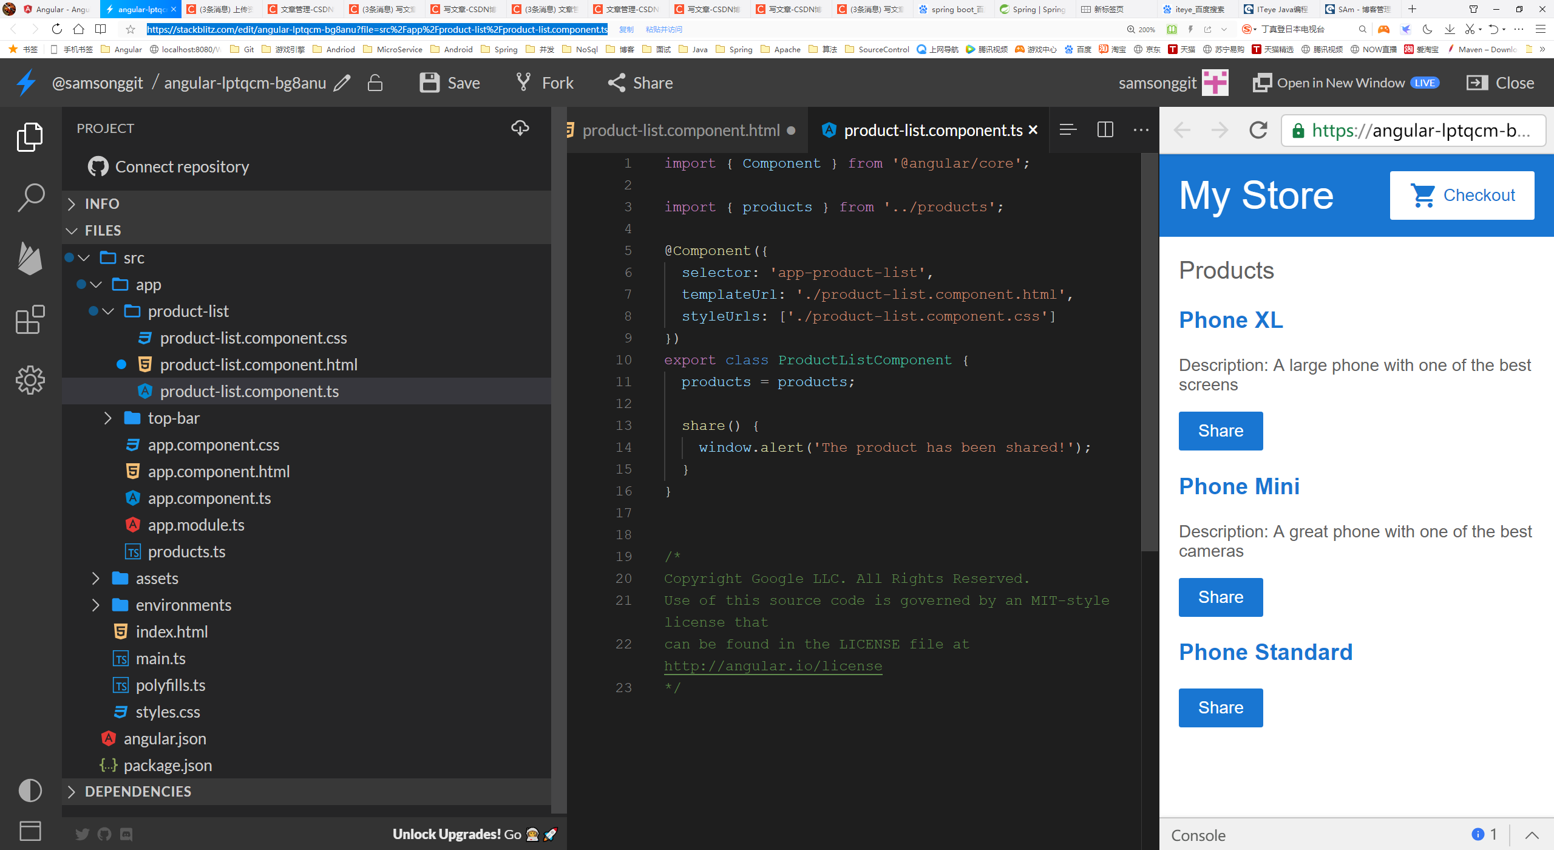Toggle the light/dark theme icon
Image resolution: width=1554 pixels, height=850 pixels.
30,790
